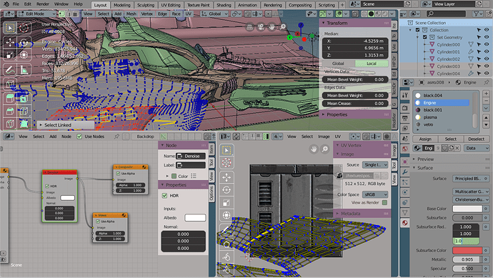
Task: Open the Render menu
Action: pyautogui.click(x=43, y=4)
